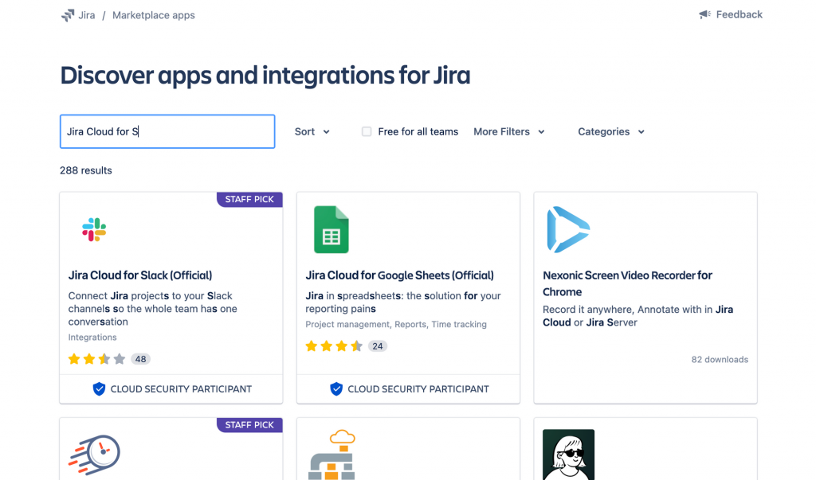This screenshot has height=480, width=816.
Task: Open Jira Cloud for Slack (Official) title
Action: [x=140, y=275]
